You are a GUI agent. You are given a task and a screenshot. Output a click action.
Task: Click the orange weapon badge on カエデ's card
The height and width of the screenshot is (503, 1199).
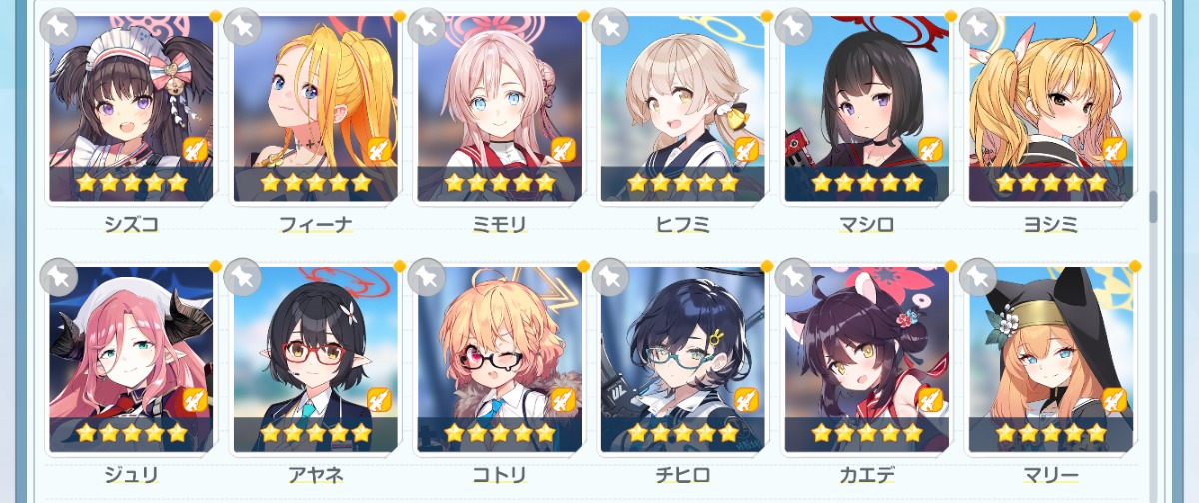[x=930, y=401]
